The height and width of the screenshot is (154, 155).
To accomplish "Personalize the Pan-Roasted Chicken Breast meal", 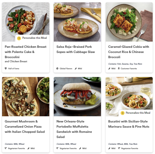I will click(x=32, y=38).
